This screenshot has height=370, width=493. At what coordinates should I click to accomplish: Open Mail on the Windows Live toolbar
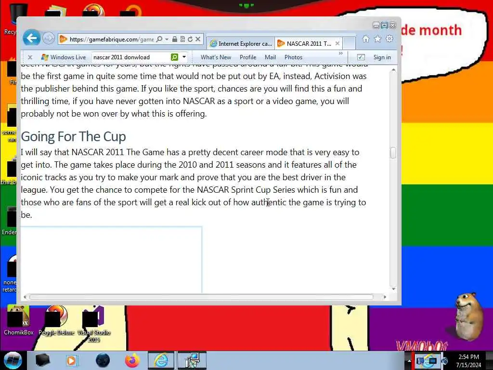pyautogui.click(x=270, y=57)
